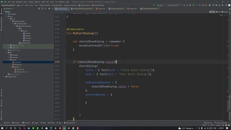The image size is (231, 130).
Task: Switch editor to Design view mode
Action: pos(225,12)
